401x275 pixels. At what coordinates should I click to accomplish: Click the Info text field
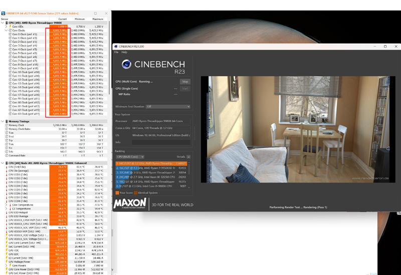pos(161,142)
